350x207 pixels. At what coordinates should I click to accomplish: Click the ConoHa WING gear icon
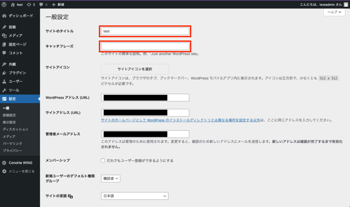point(4,163)
